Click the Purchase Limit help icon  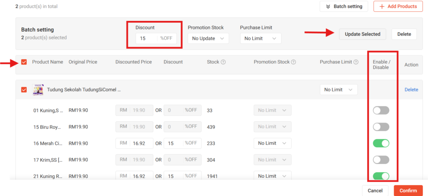(x=356, y=62)
